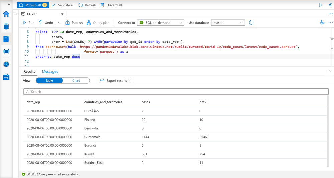Select the Guatemala cell
Screen dimensions: 334x178
92,137
